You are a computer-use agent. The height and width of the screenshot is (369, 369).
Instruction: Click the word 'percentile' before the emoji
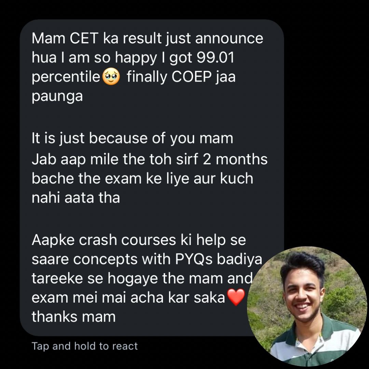(66, 77)
